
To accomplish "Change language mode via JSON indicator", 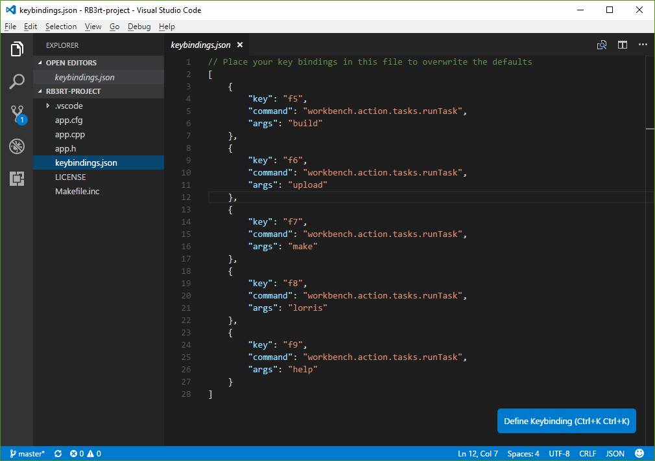I will point(615,453).
